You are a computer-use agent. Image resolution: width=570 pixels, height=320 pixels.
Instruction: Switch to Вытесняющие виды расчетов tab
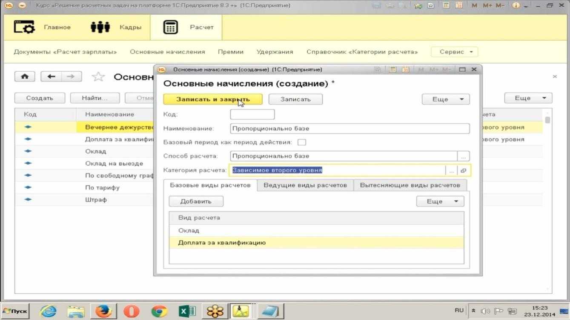point(410,185)
